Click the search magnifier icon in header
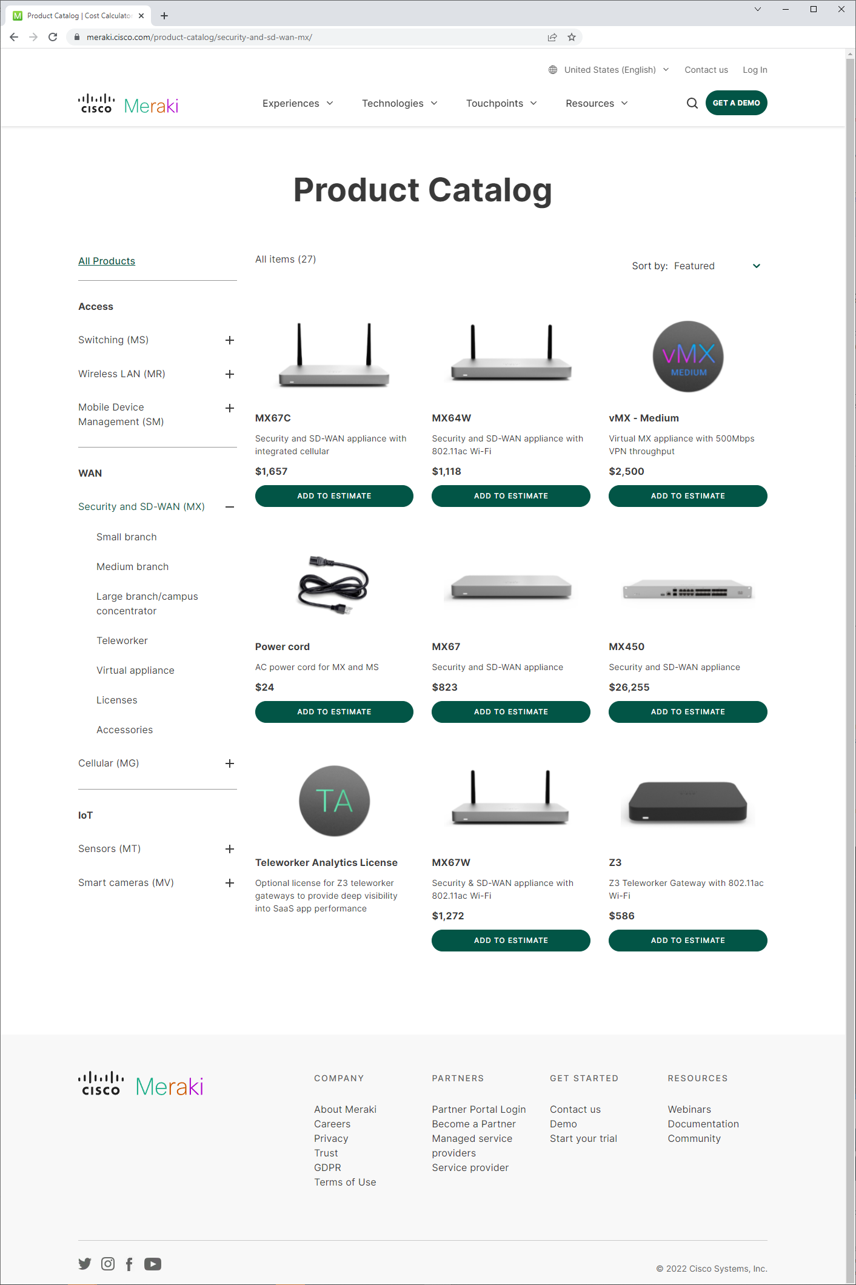The width and height of the screenshot is (856, 1285). coord(692,103)
